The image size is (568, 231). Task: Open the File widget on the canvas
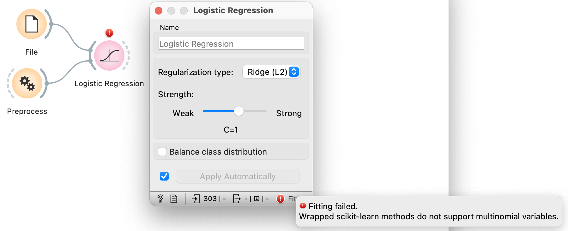[32, 24]
